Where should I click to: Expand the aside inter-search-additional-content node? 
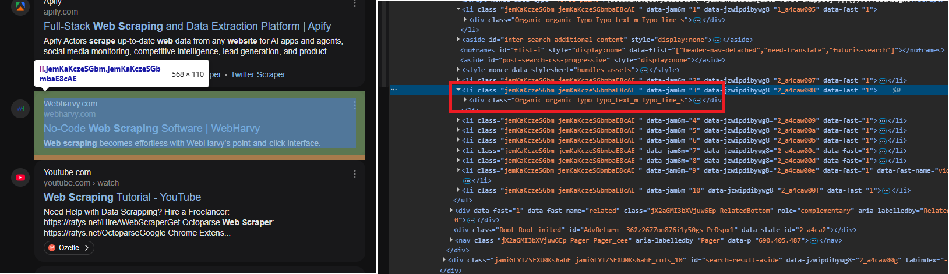point(458,40)
